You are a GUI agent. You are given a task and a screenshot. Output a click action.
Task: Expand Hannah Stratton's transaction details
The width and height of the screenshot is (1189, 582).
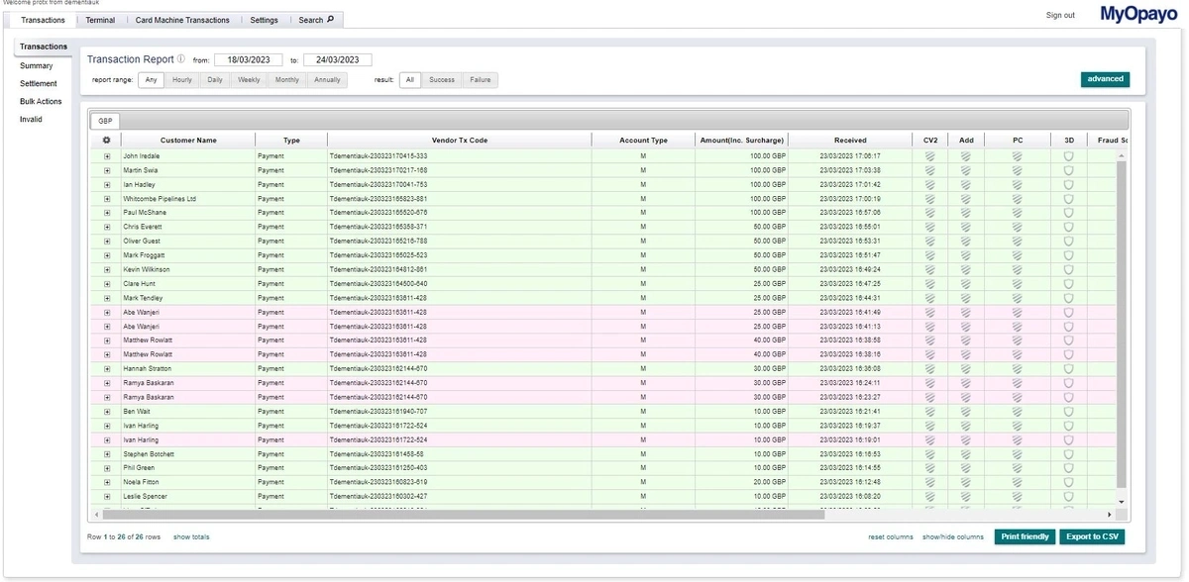click(107, 367)
